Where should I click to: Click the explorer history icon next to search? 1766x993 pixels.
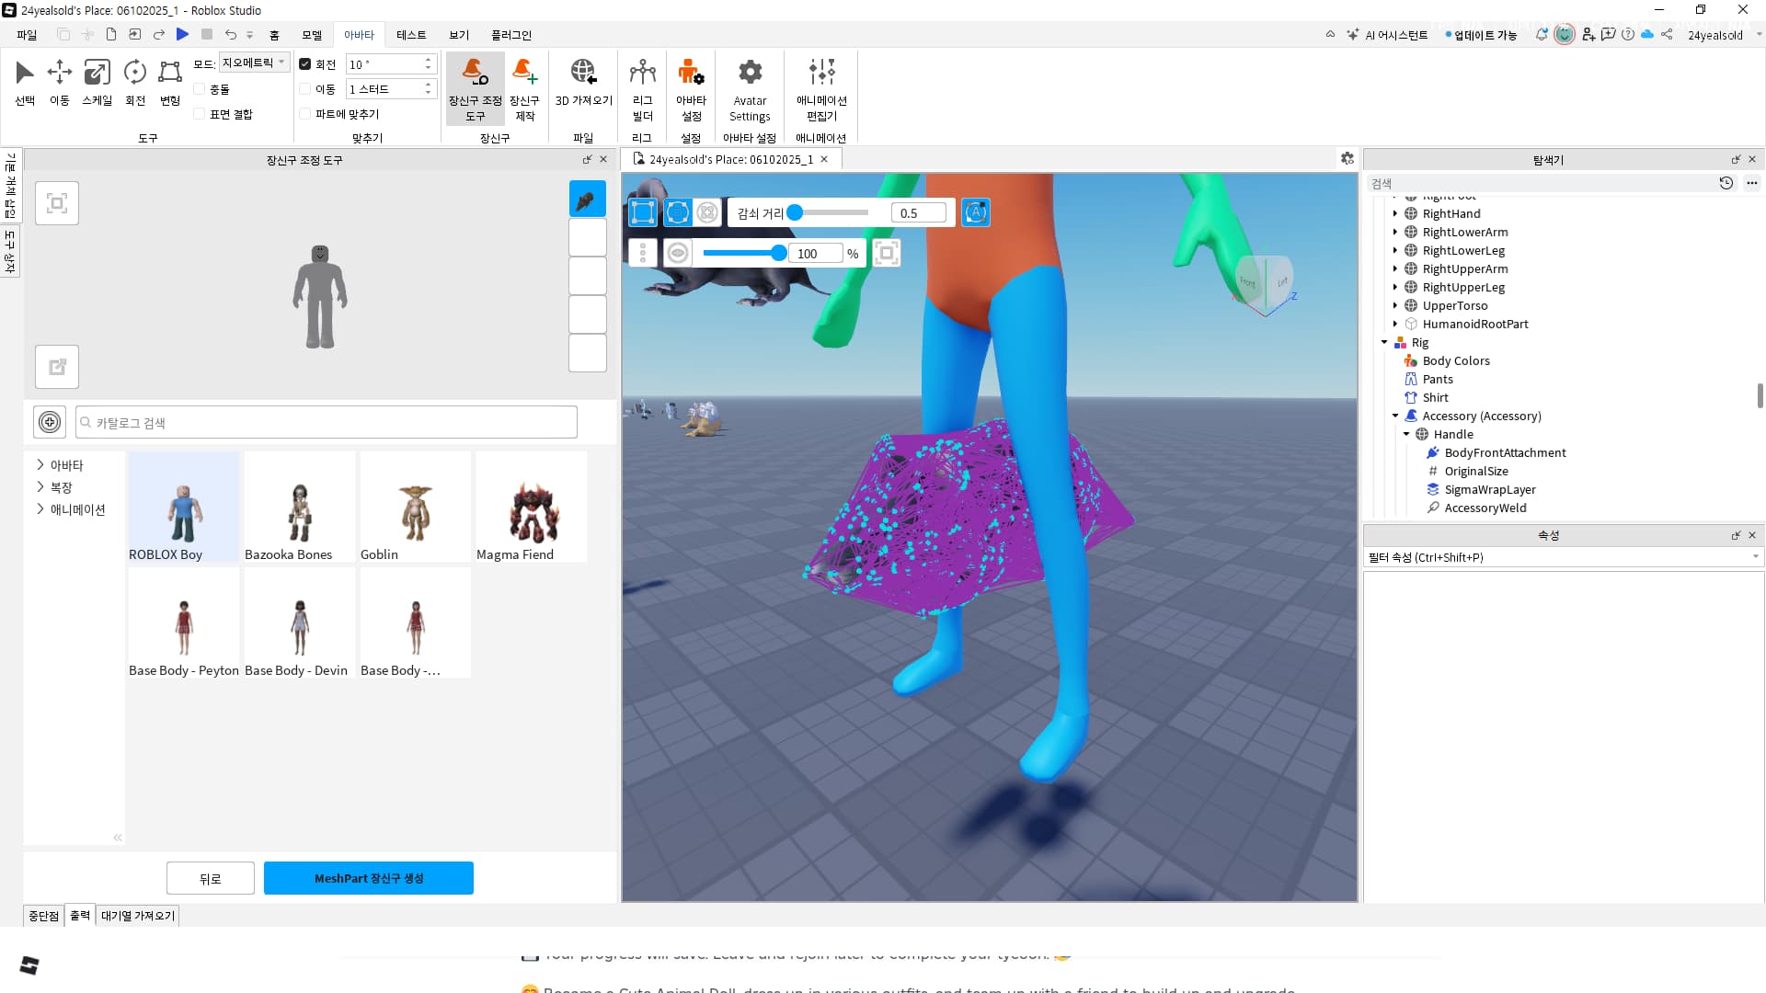pos(1726,183)
